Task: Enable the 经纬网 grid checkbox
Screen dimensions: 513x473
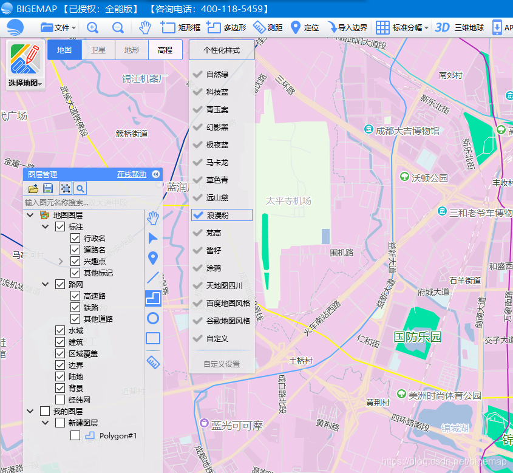Action: [x=60, y=400]
